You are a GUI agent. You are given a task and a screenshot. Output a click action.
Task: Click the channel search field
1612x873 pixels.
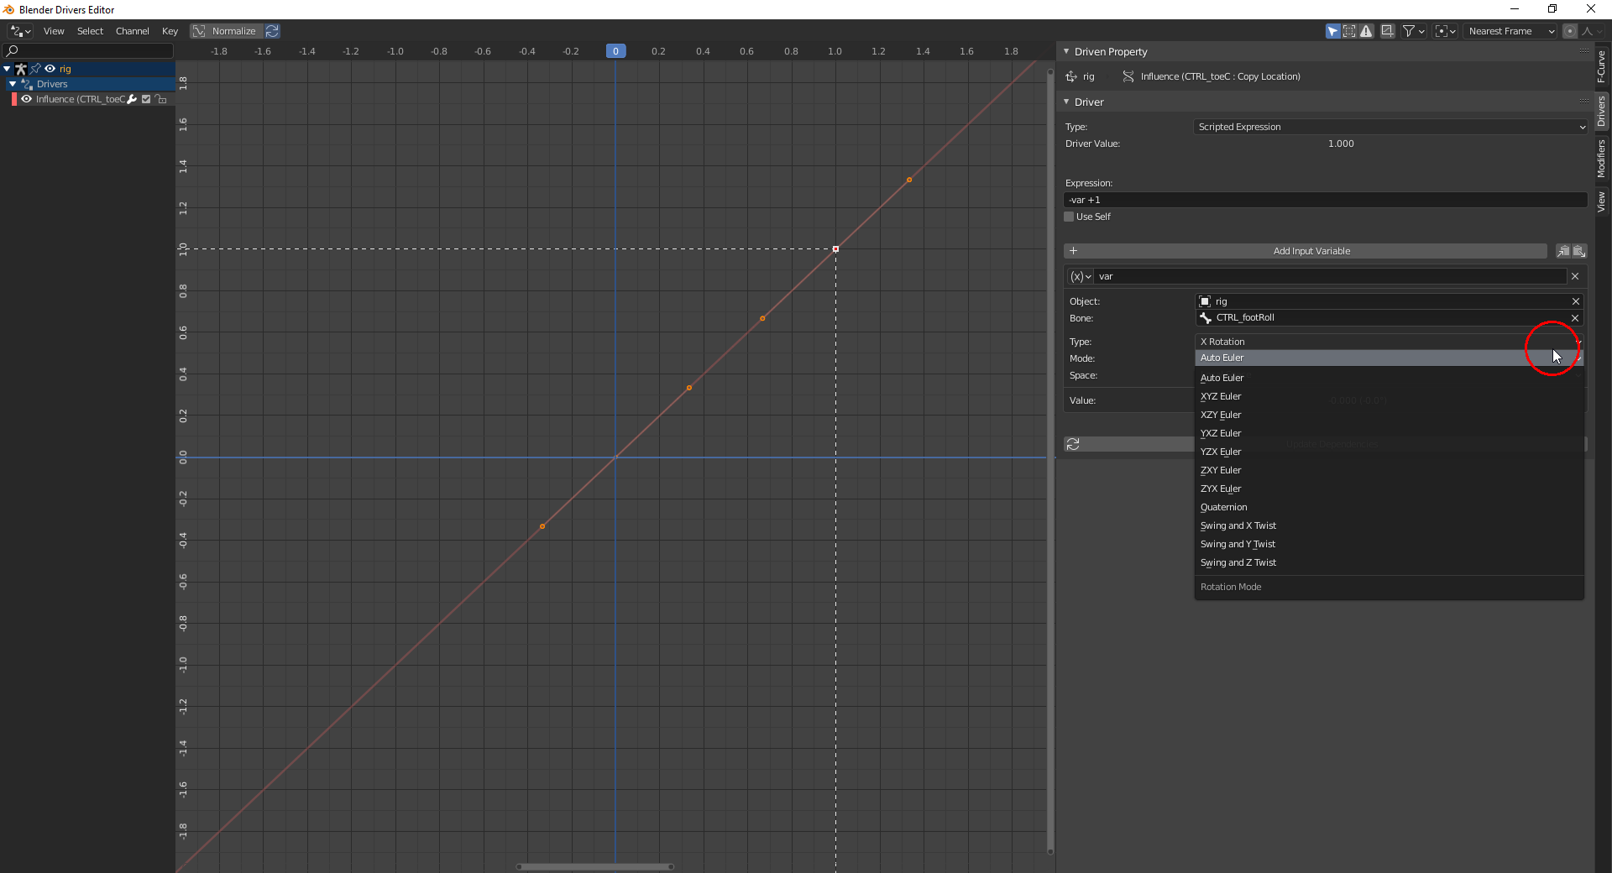pyautogui.click(x=89, y=50)
